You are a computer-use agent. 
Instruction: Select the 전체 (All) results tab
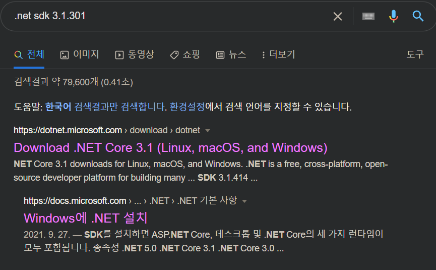[29, 55]
